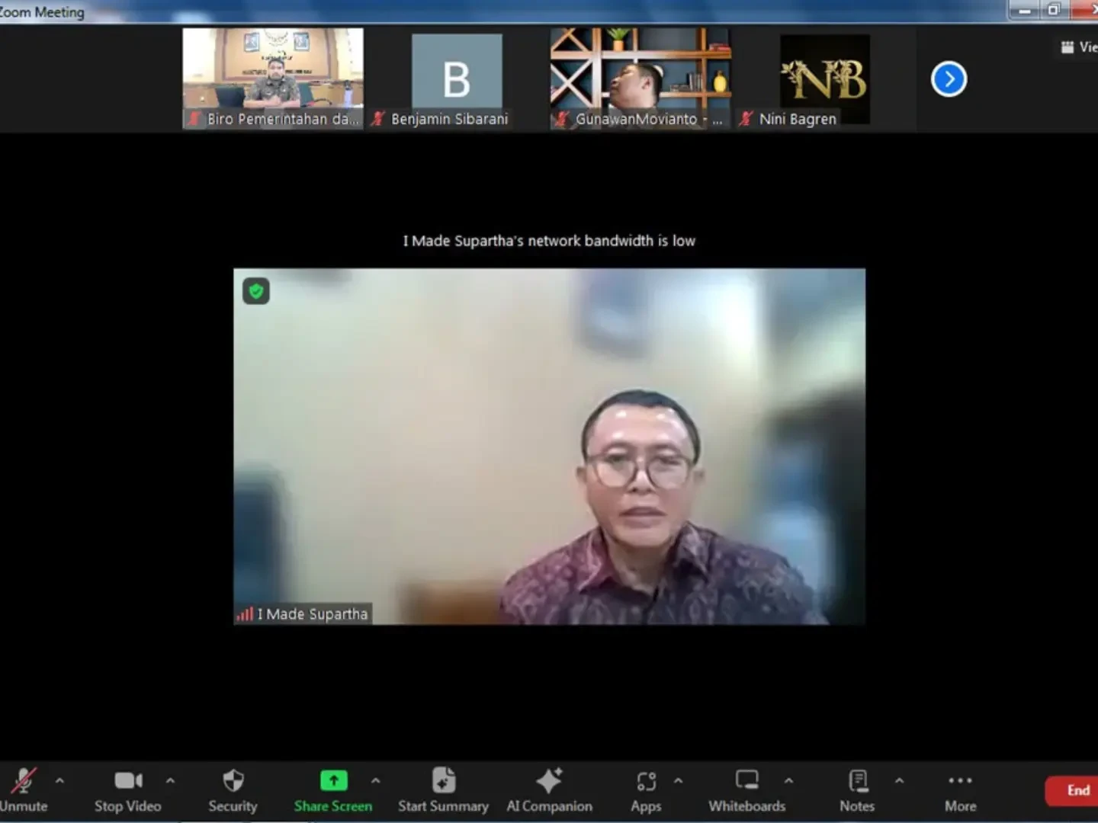The height and width of the screenshot is (823, 1098).
Task: Select Biro Pemerintahan video thumbnail
Action: (273, 78)
